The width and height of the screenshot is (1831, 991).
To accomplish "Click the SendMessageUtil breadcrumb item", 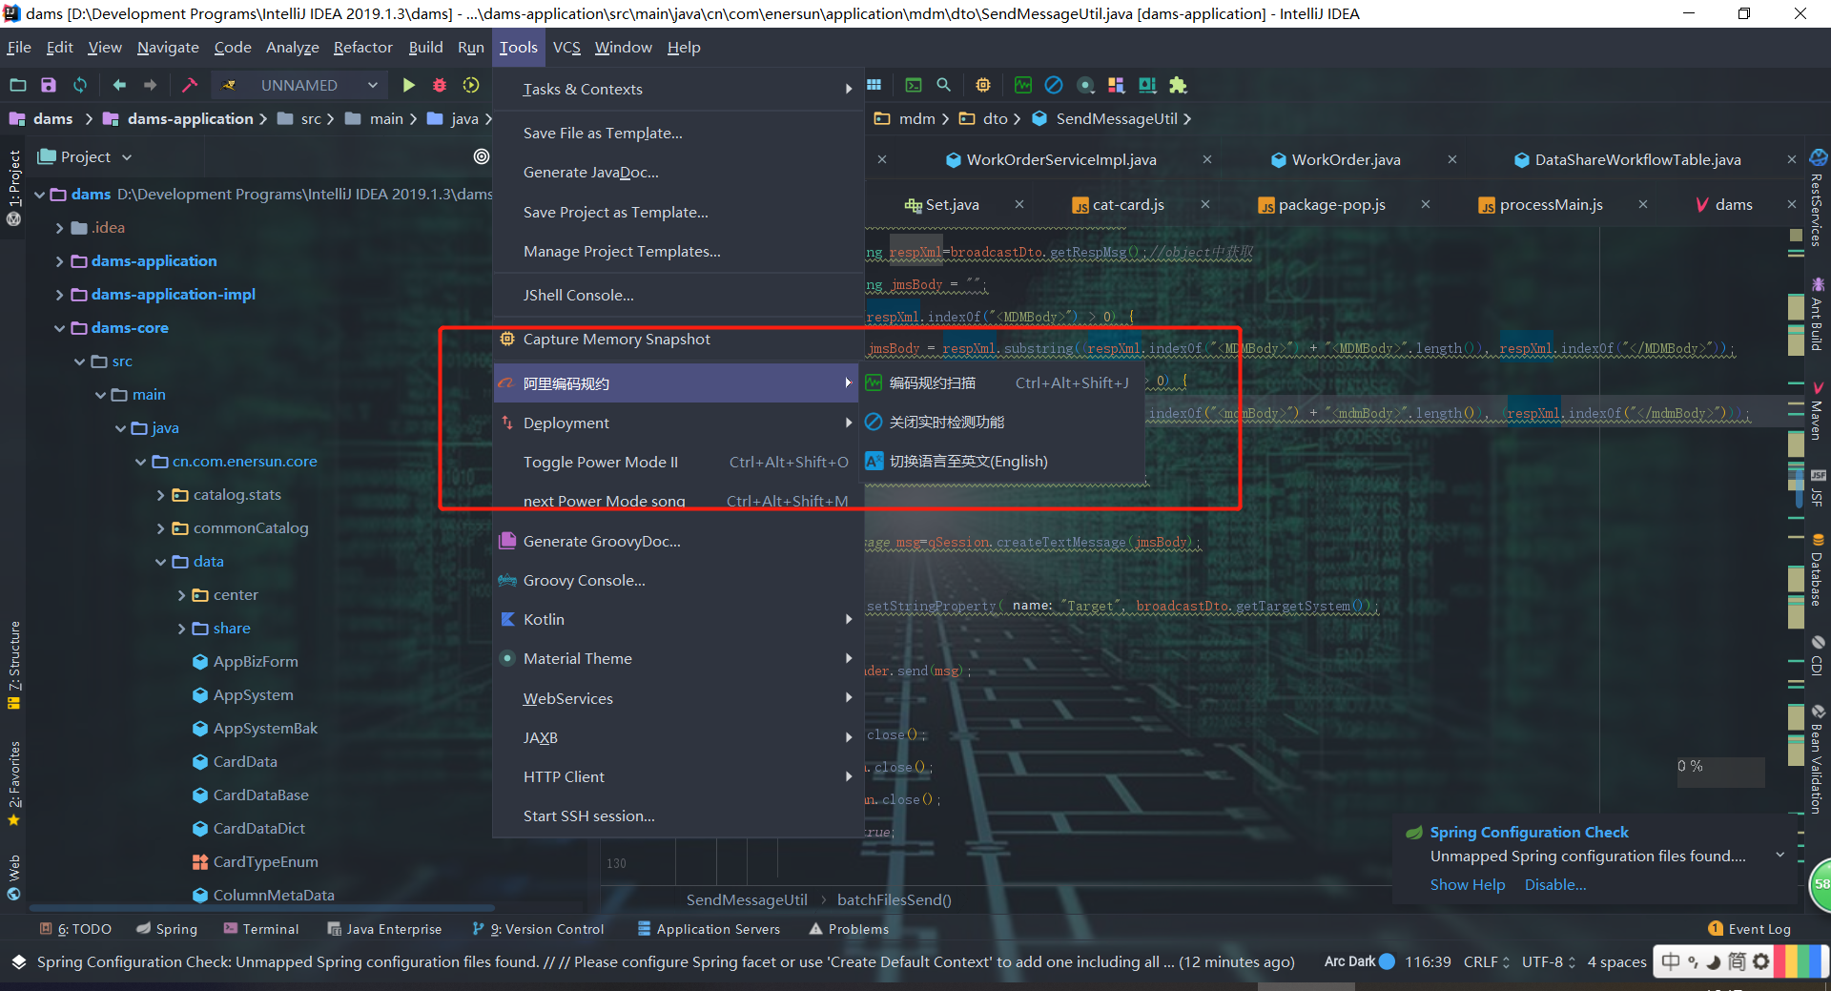I will [x=1116, y=118].
